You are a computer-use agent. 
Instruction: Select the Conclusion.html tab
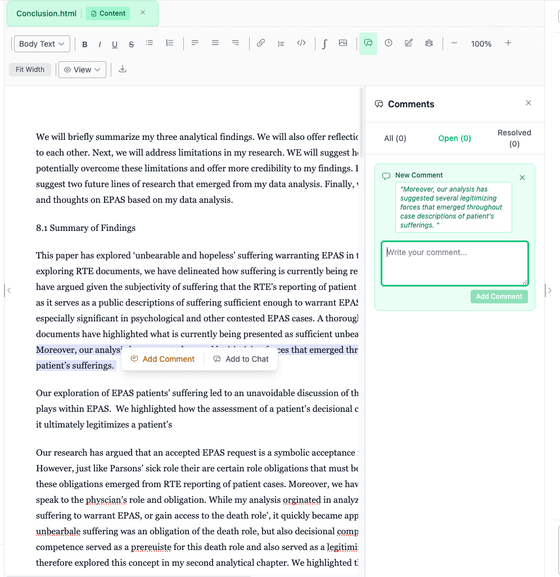pyautogui.click(x=47, y=13)
